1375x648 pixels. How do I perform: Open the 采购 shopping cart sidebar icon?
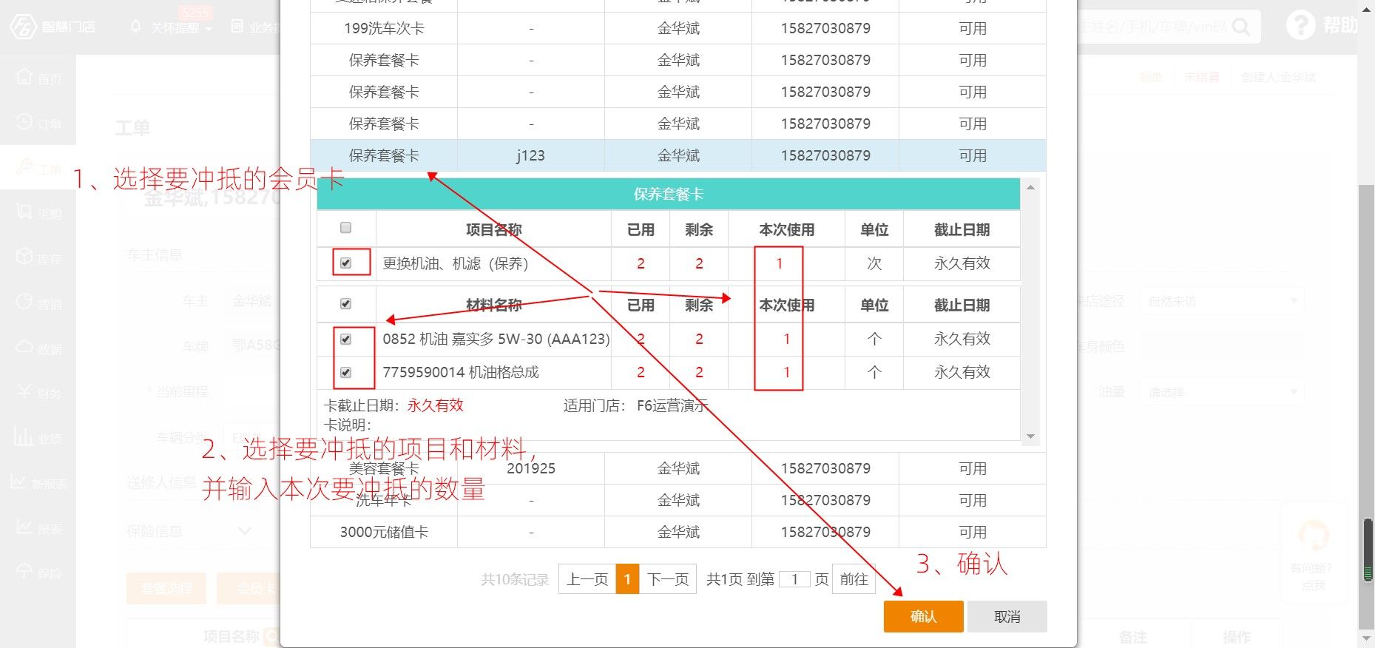tap(24, 212)
